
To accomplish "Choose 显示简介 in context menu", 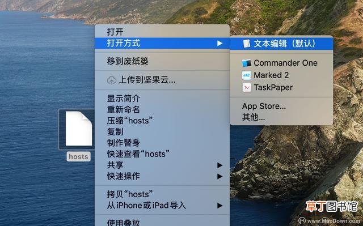I will coord(162,99).
